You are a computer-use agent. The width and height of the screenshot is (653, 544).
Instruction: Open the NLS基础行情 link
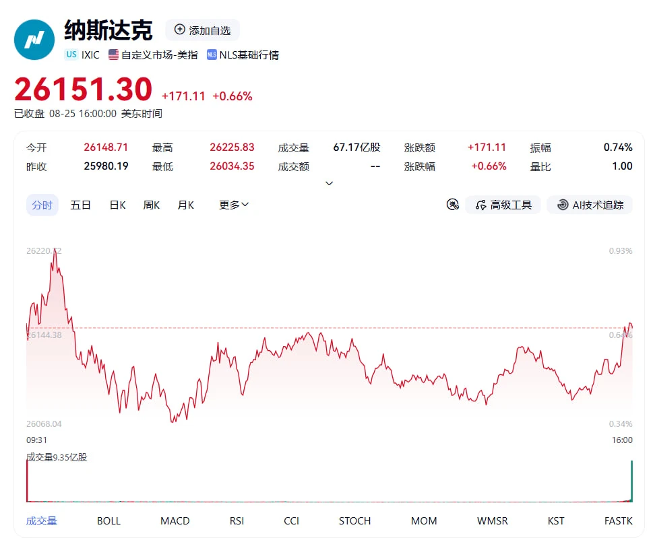(x=249, y=55)
